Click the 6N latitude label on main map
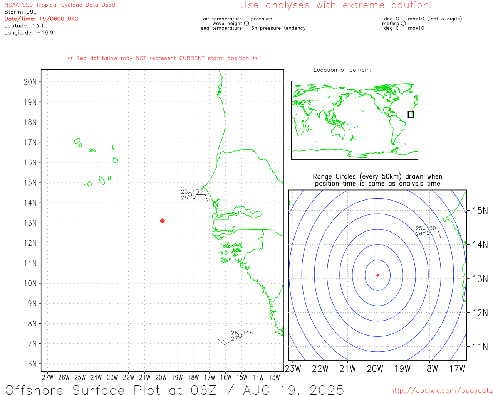Viewport: 493px width, 395px height. click(x=32, y=364)
